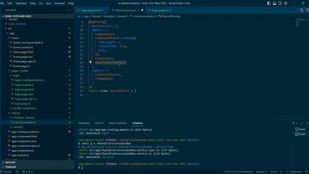
Task: Open the Run menu
Action: (x=48, y=3)
